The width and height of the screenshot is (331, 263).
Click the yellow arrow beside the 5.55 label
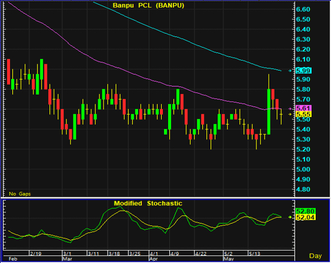pos(290,114)
